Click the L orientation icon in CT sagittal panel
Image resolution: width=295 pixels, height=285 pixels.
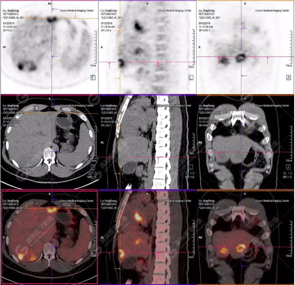[190, 167]
